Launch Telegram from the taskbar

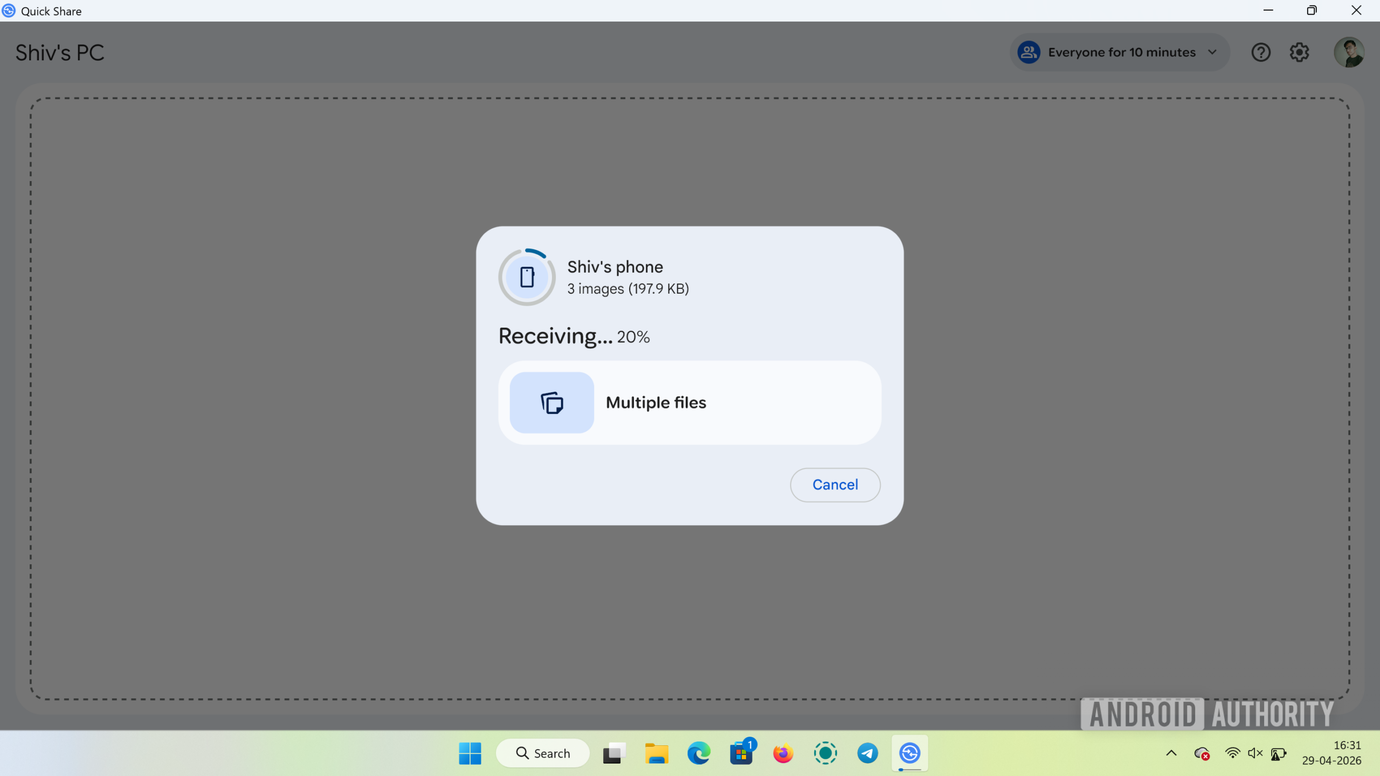(x=867, y=753)
